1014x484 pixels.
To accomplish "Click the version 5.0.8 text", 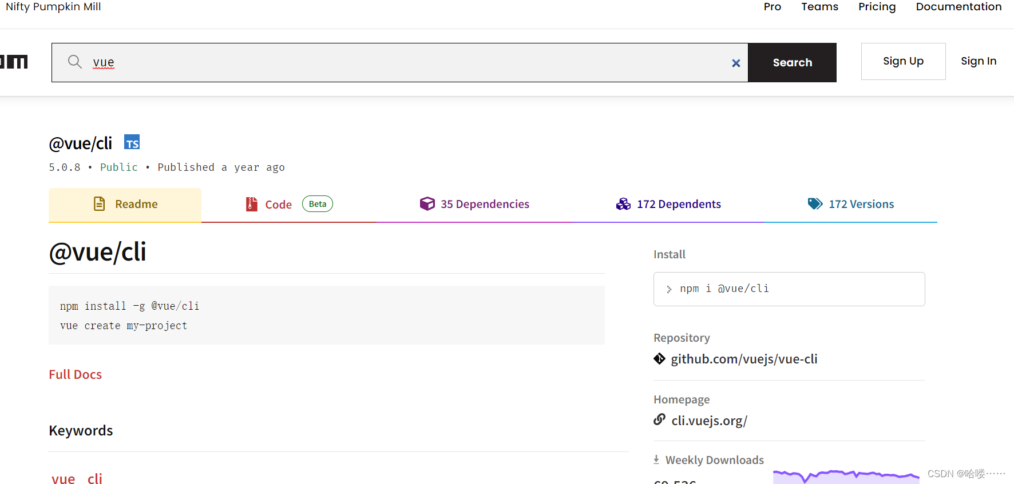I will (65, 167).
